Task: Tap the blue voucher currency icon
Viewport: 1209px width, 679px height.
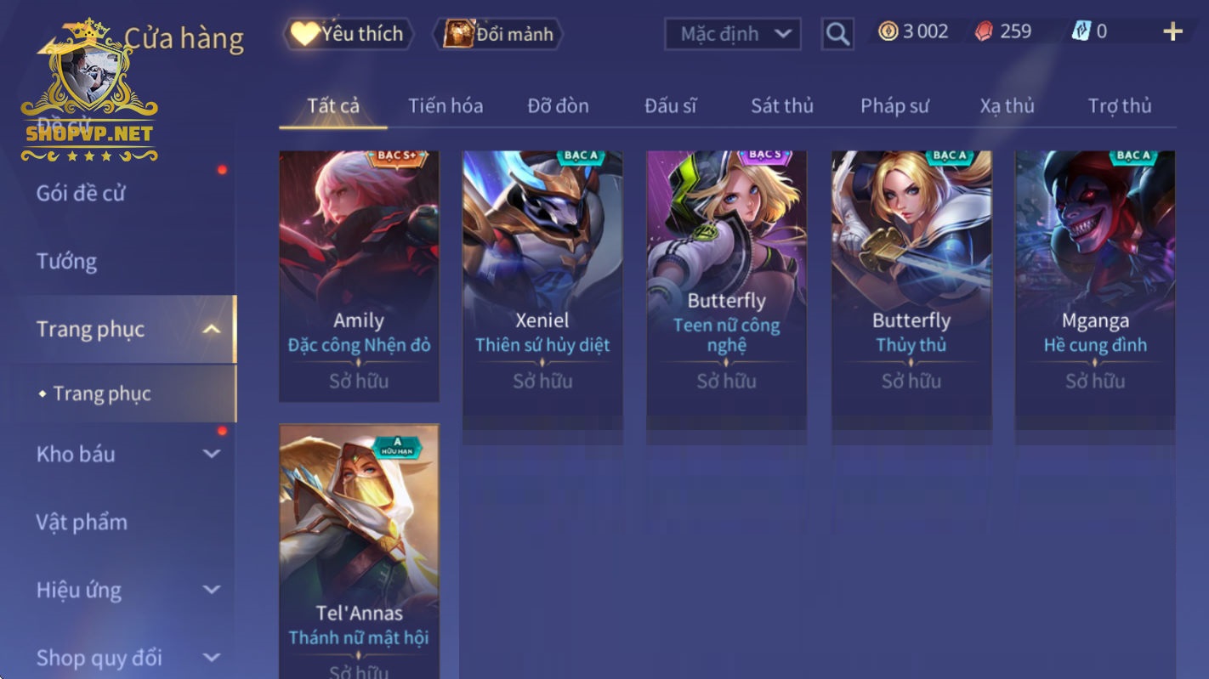Action: [1081, 31]
